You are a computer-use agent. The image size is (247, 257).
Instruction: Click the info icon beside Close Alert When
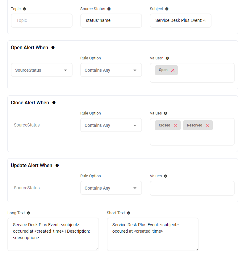click(54, 102)
